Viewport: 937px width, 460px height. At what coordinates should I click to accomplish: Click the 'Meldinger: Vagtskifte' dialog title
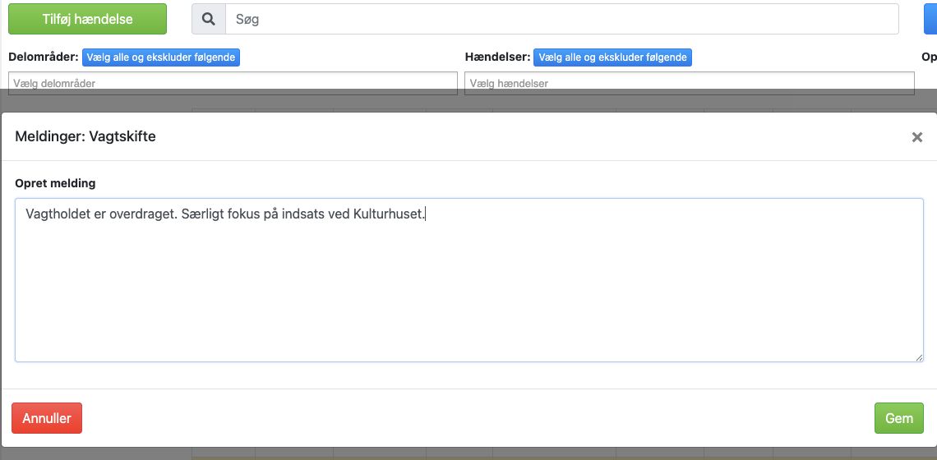tap(85, 137)
